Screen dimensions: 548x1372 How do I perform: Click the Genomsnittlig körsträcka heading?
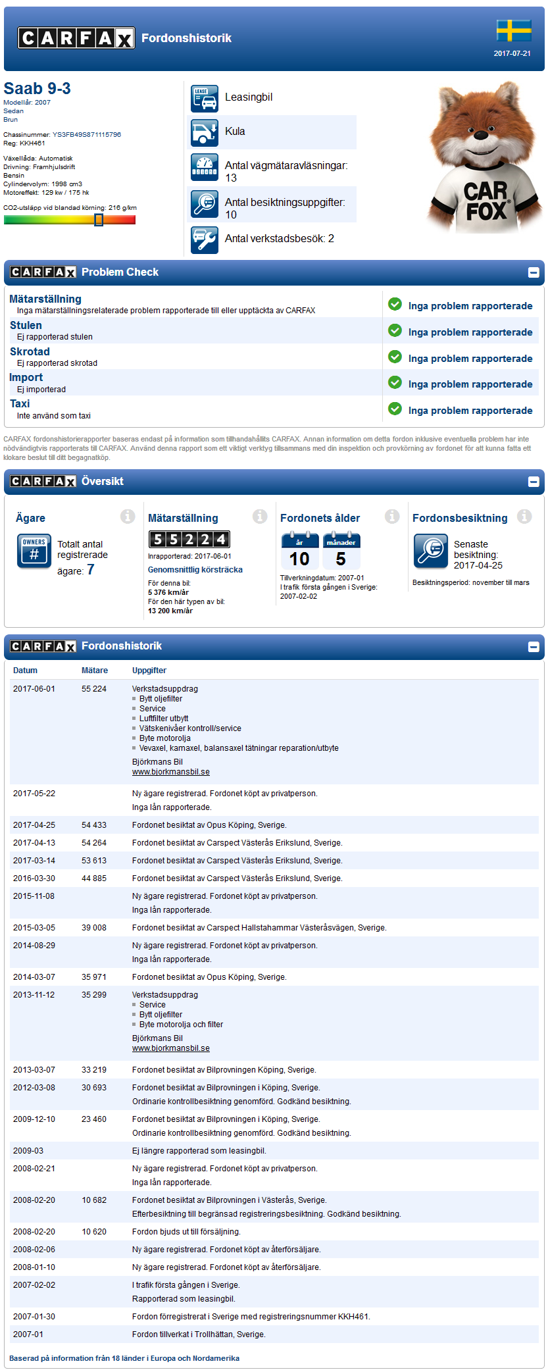(195, 570)
